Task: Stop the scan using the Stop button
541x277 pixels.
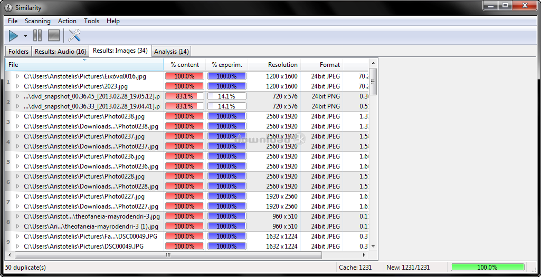Action: (54, 36)
